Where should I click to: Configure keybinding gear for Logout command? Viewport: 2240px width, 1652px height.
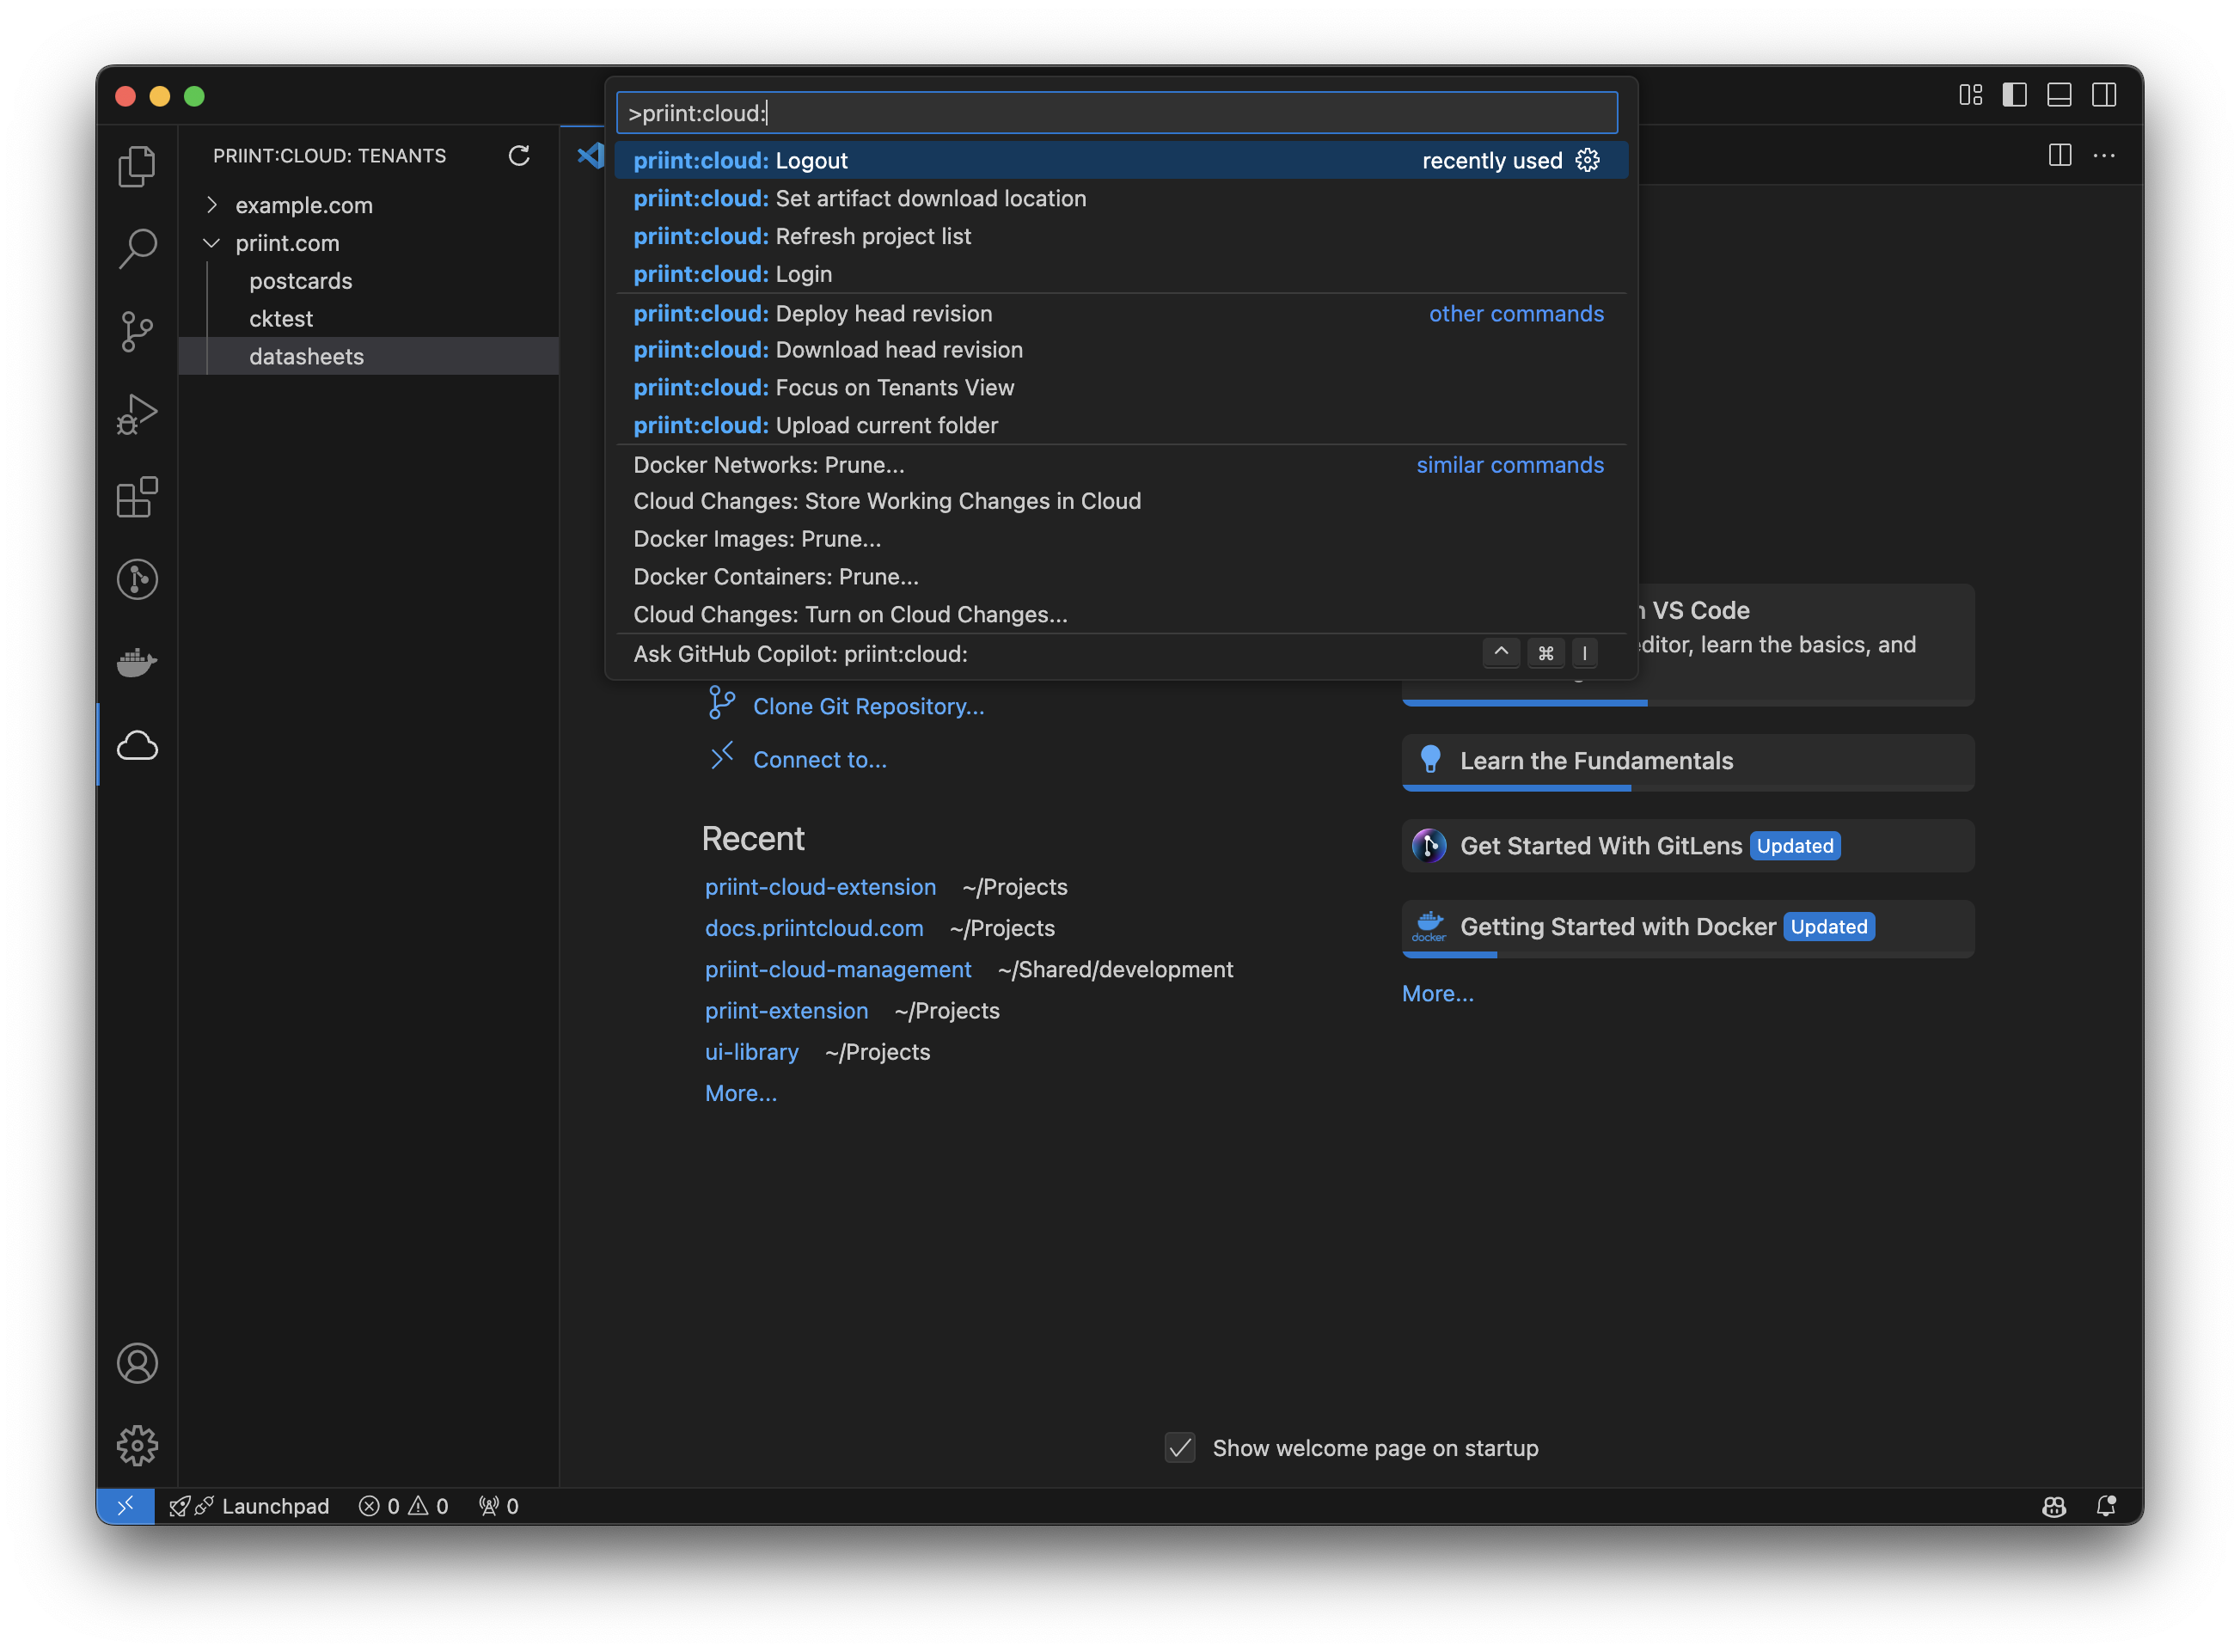tap(1587, 160)
